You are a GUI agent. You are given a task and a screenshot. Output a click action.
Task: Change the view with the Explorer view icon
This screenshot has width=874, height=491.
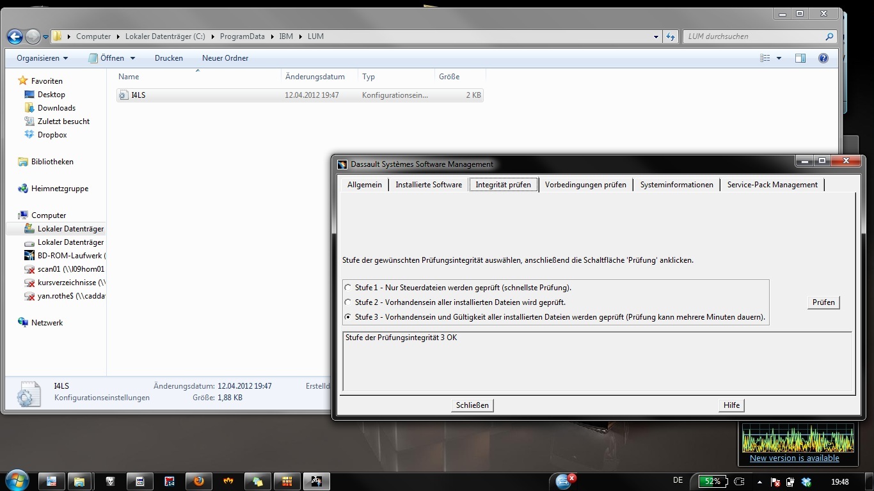pos(765,58)
